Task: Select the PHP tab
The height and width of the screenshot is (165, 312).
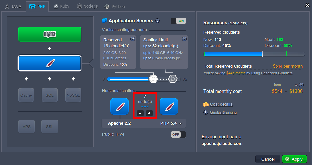Action: (x=37, y=6)
